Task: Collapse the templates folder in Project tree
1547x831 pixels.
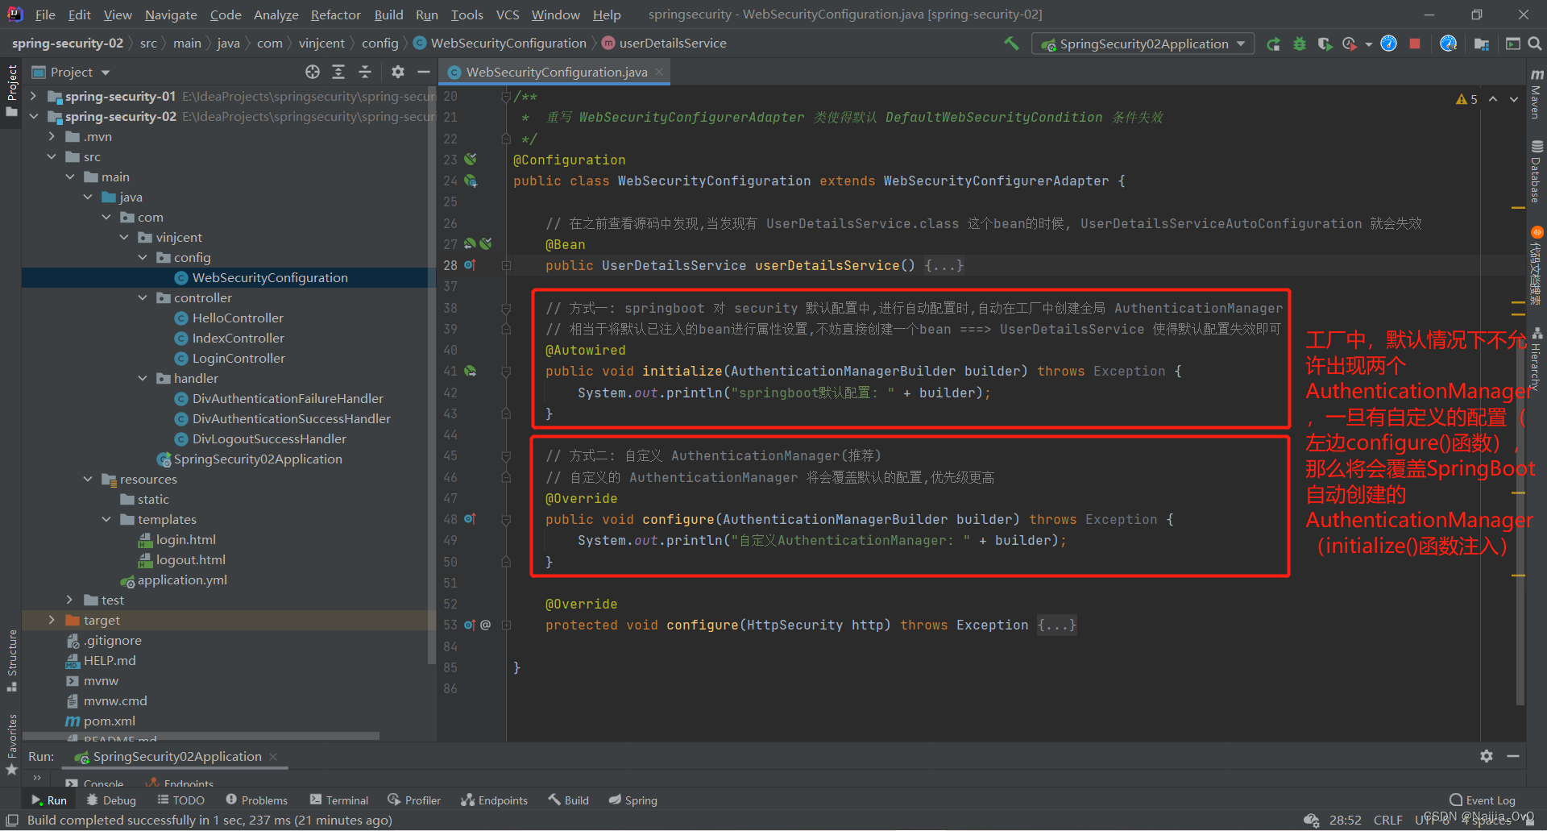Action: pos(106,519)
